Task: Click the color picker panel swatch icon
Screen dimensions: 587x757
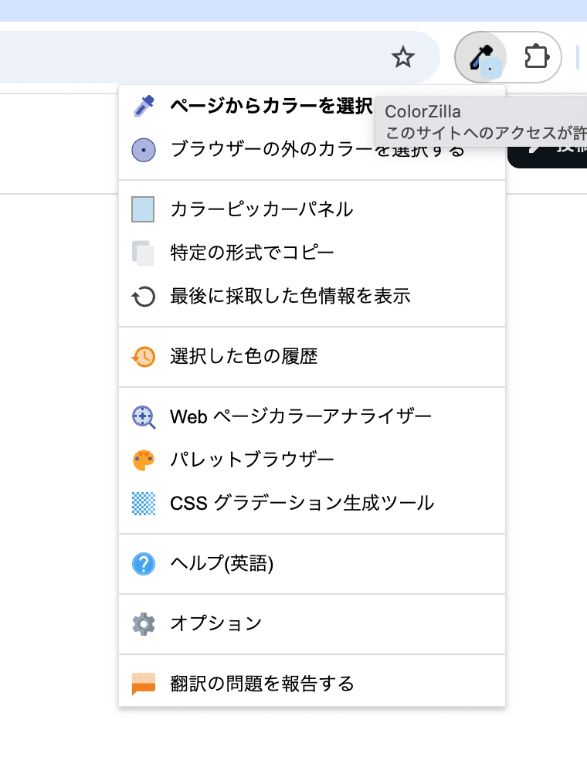Action: tap(143, 209)
